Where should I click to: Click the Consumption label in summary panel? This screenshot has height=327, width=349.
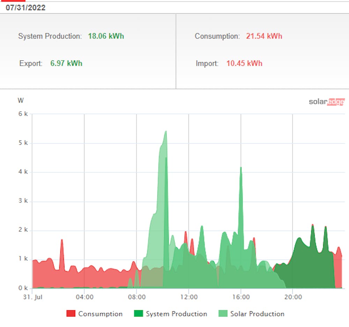tap(217, 36)
